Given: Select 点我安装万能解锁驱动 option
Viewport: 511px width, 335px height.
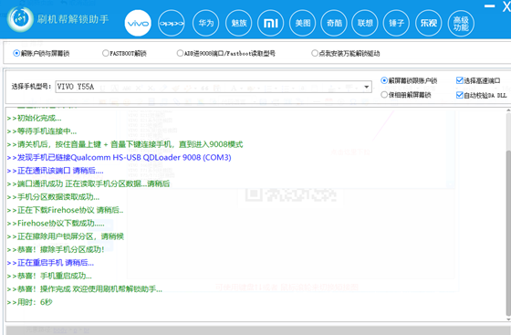Looking at the screenshot, I should (x=346, y=53).
